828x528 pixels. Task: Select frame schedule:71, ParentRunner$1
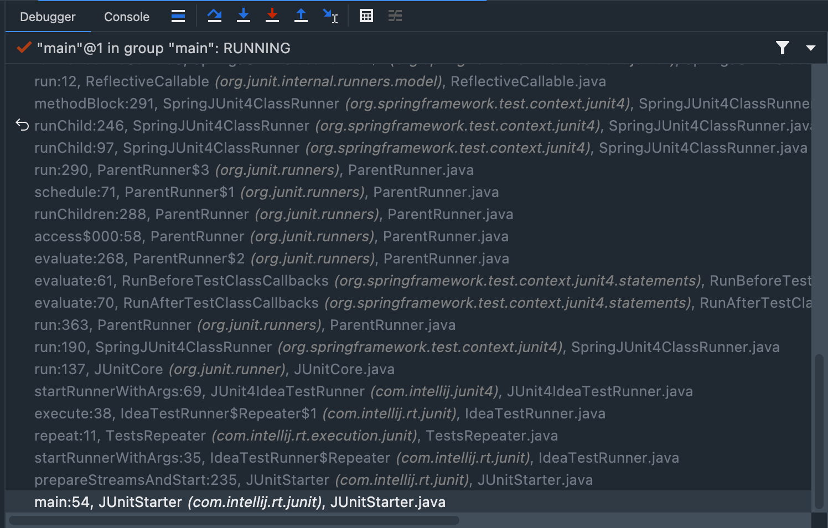click(x=408, y=192)
